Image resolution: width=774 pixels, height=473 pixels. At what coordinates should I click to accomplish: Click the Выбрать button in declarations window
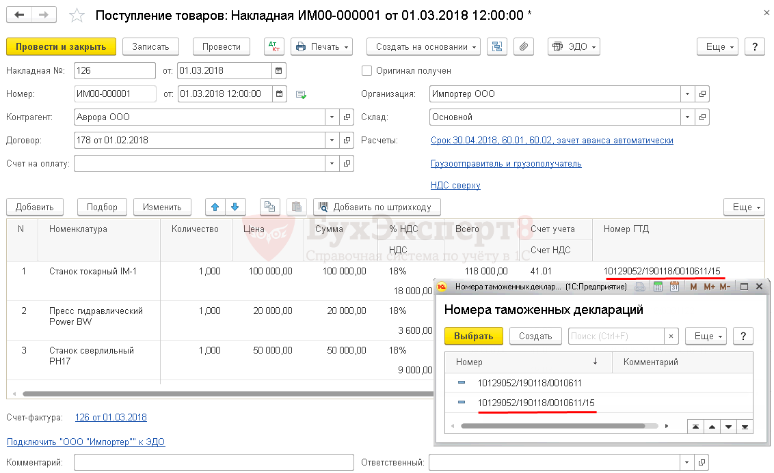[x=473, y=336]
